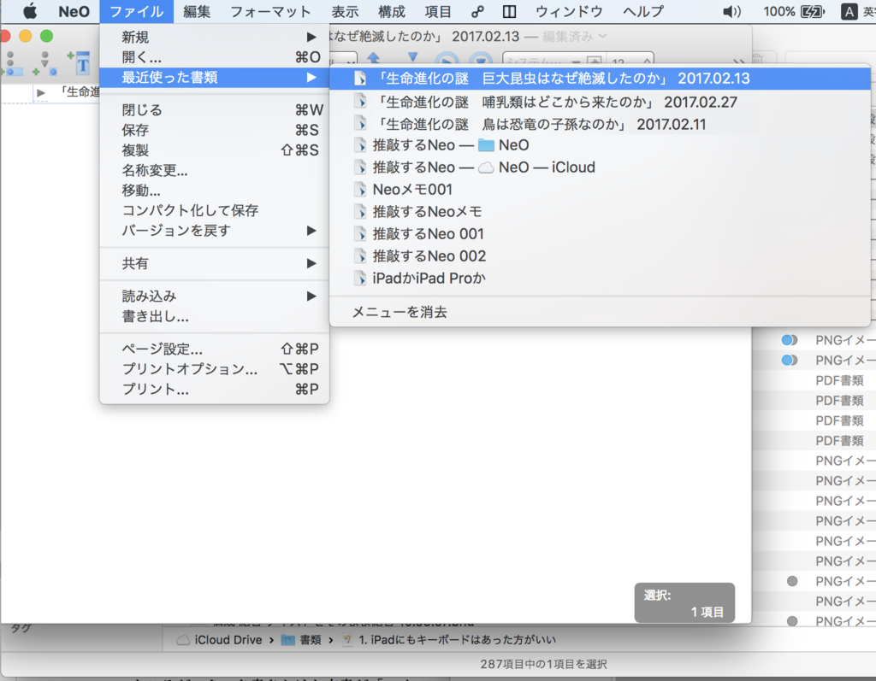876x681 pixels.
Task: Open the NeO application menu
Action: tap(74, 11)
